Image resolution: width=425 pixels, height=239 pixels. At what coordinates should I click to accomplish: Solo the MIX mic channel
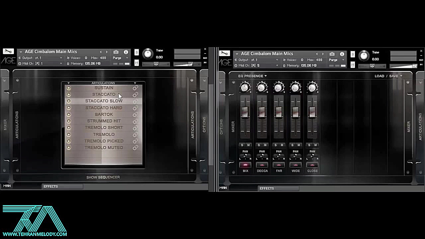242,145
